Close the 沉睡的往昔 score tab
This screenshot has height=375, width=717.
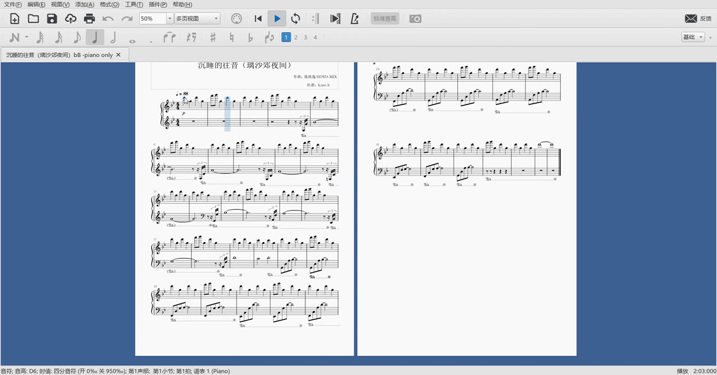click(118, 55)
